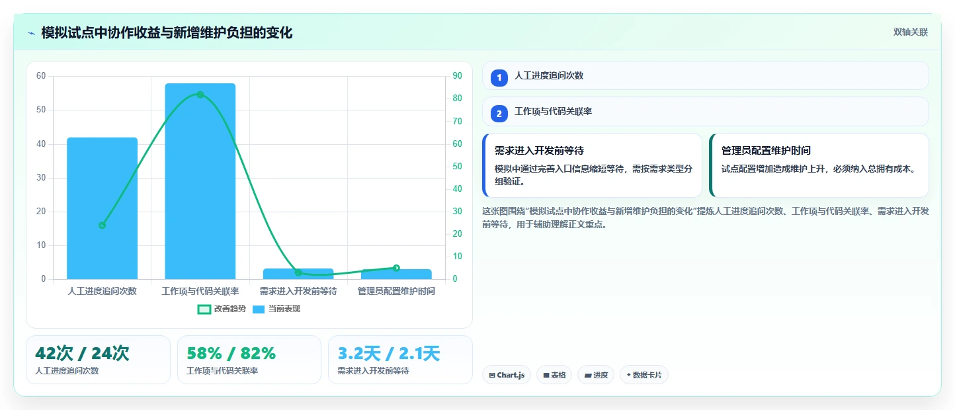Click the 进度 tag

click(x=596, y=375)
